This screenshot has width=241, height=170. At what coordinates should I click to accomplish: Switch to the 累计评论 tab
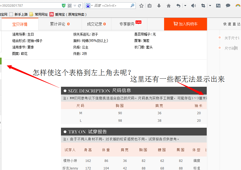(60, 24)
